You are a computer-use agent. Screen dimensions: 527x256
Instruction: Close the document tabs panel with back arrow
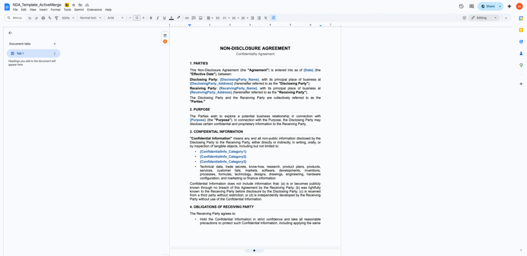pos(10,33)
